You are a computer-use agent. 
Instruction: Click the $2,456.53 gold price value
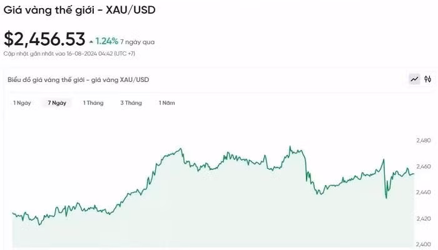click(44, 39)
